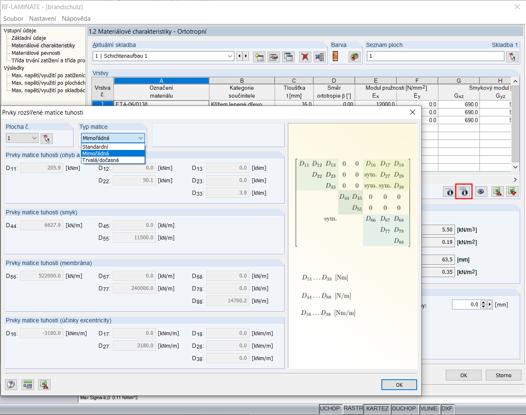Click the new composition icon next to Schichtenaufbau
The width and height of the screenshot is (526, 415).
coord(259,57)
